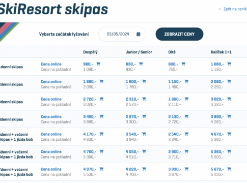Open the calendar date picker icon
Screen dimensions: 247x183
139,34
